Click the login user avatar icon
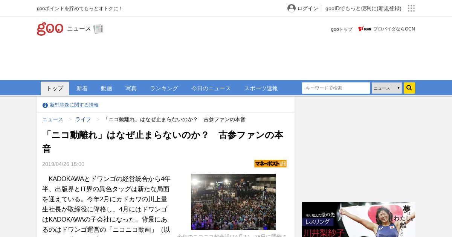The width and height of the screenshot is (452, 237). (292, 8)
